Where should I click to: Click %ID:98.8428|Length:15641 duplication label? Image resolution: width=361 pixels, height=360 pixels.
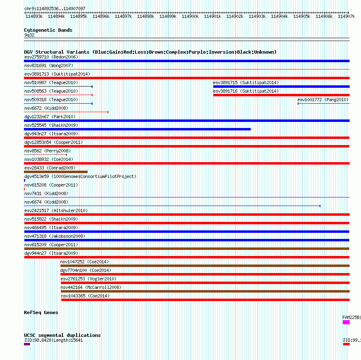click(54, 340)
